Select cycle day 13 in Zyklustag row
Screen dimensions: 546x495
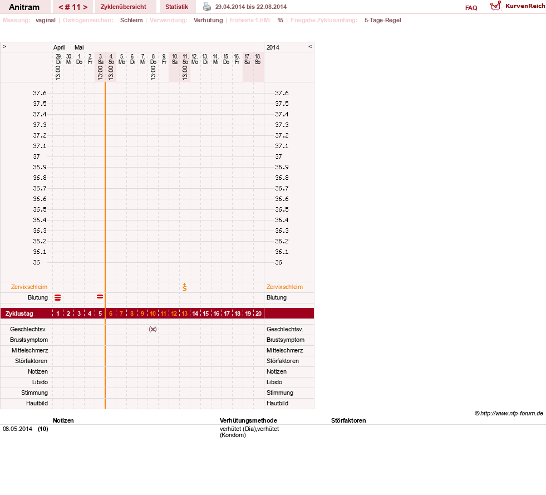[x=185, y=313]
